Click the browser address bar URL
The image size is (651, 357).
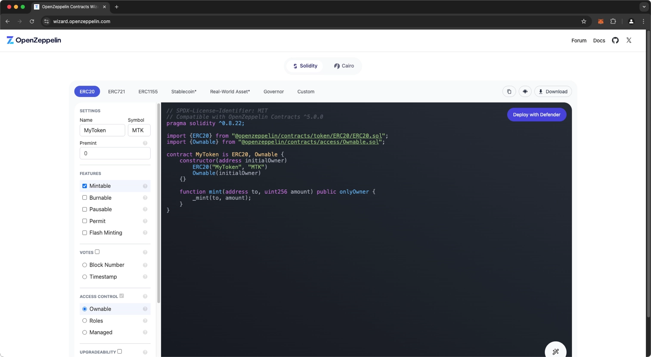tap(82, 22)
